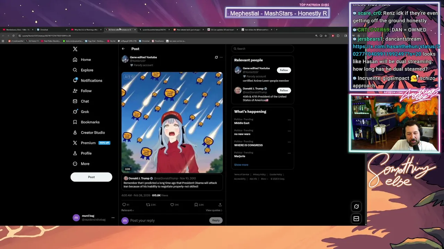444x249 pixels.
Task: Open Explore in the sidebar
Action: pyautogui.click(x=83, y=70)
